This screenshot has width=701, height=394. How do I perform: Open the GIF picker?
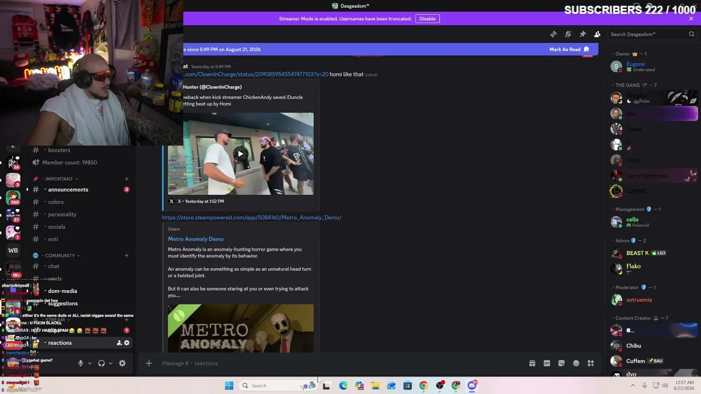pos(547,363)
